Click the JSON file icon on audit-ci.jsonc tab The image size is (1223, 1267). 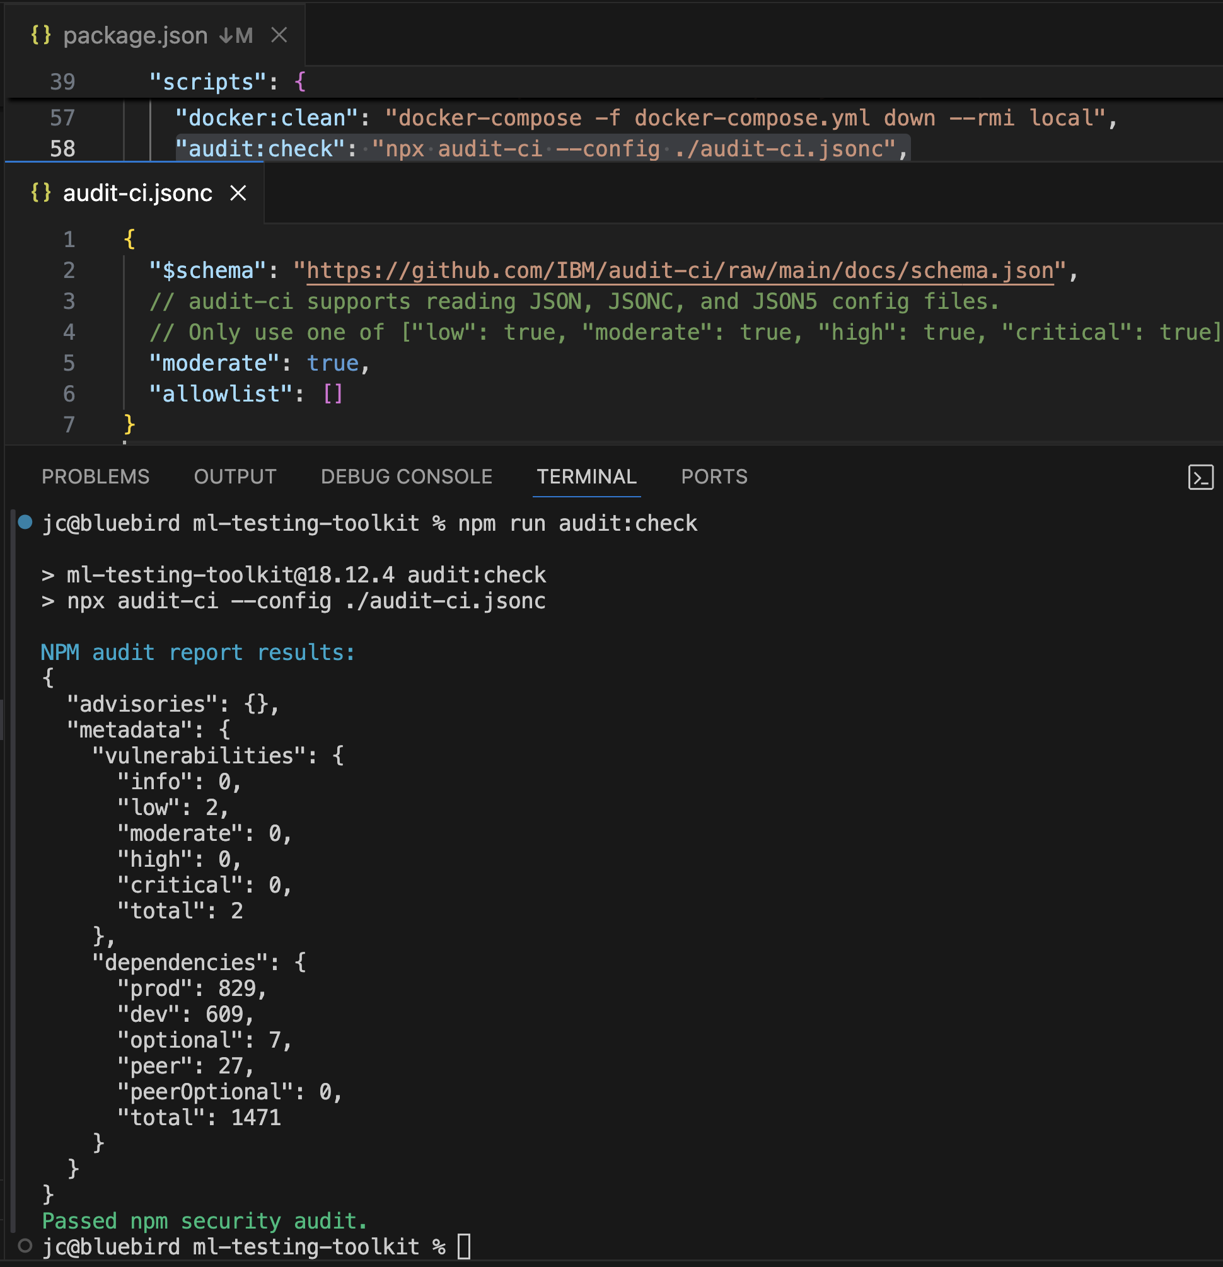(41, 193)
